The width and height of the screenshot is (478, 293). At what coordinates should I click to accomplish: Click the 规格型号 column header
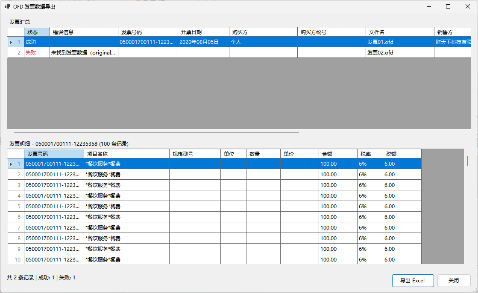(195, 154)
